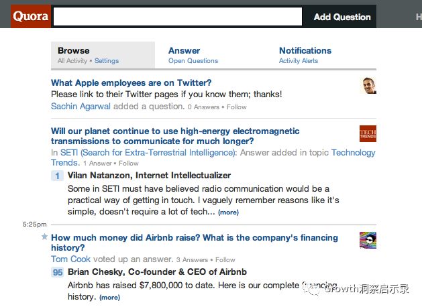Viewport: 422px width, 307px height.
Task: Click the search input field
Action: click(178, 17)
